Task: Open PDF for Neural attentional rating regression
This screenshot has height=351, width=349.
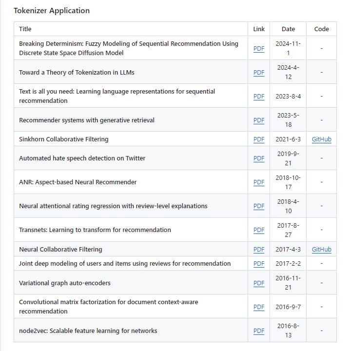Action: pos(259,206)
